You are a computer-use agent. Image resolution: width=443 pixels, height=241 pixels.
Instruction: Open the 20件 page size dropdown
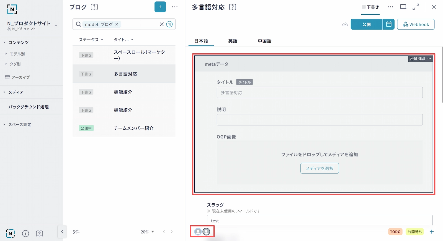pyautogui.click(x=147, y=232)
